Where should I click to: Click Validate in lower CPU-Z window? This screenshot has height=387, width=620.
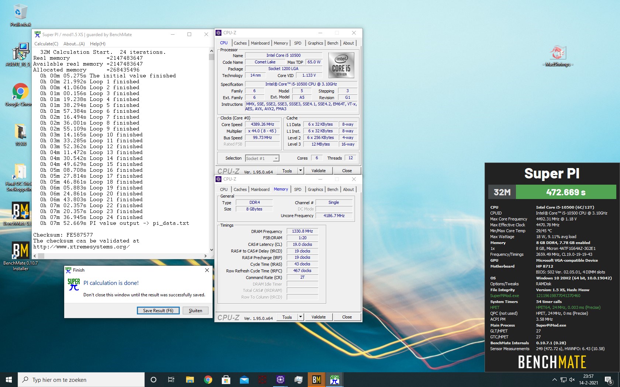click(318, 317)
